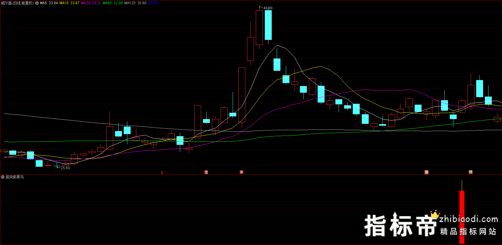The image size is (502, 245).
Task: Click the MA5: 33.94 label
Action: point(49,3)
